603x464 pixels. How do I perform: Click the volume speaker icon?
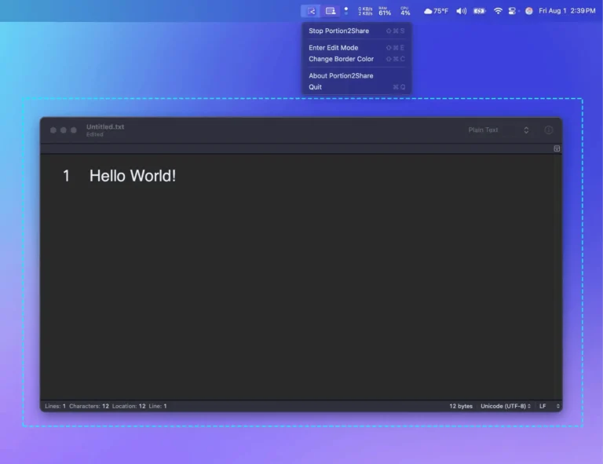pos(461,11)
